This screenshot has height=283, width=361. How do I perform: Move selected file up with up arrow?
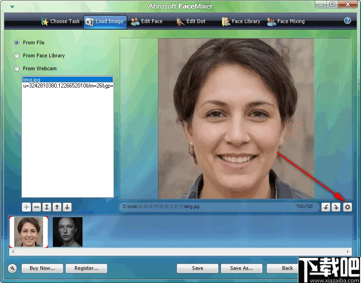pos(57,207)
